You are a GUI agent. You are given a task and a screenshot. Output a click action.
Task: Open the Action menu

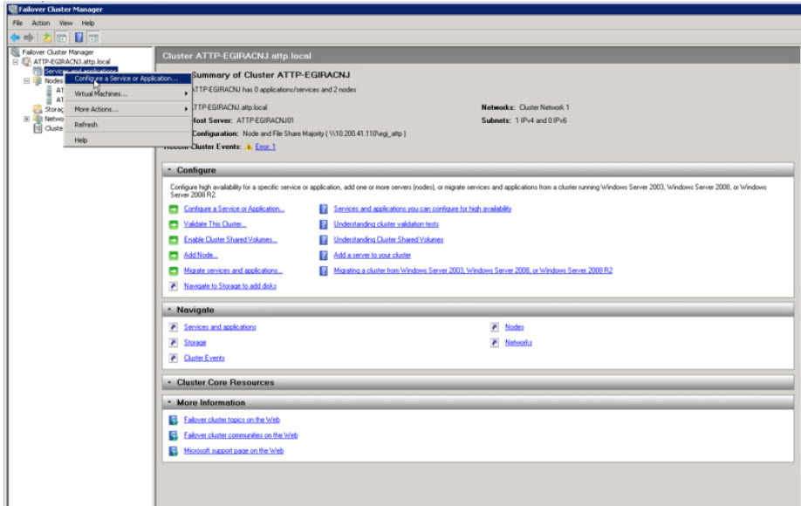click(x=41, y=23)
